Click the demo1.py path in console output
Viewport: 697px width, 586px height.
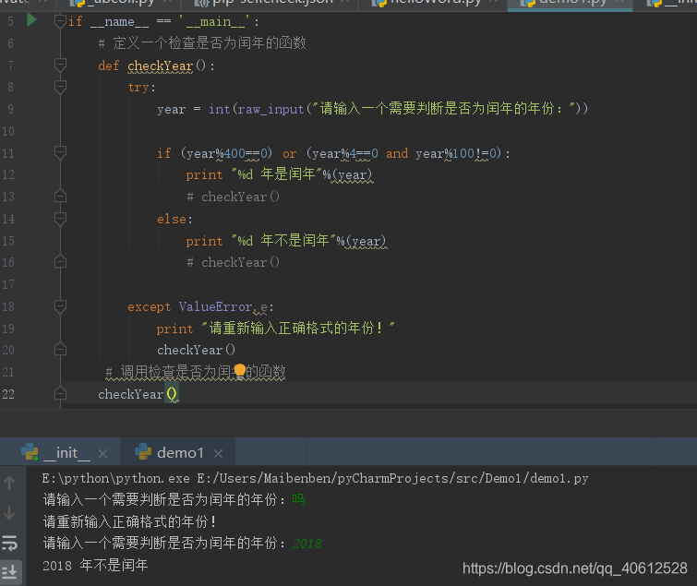point(392,478)
